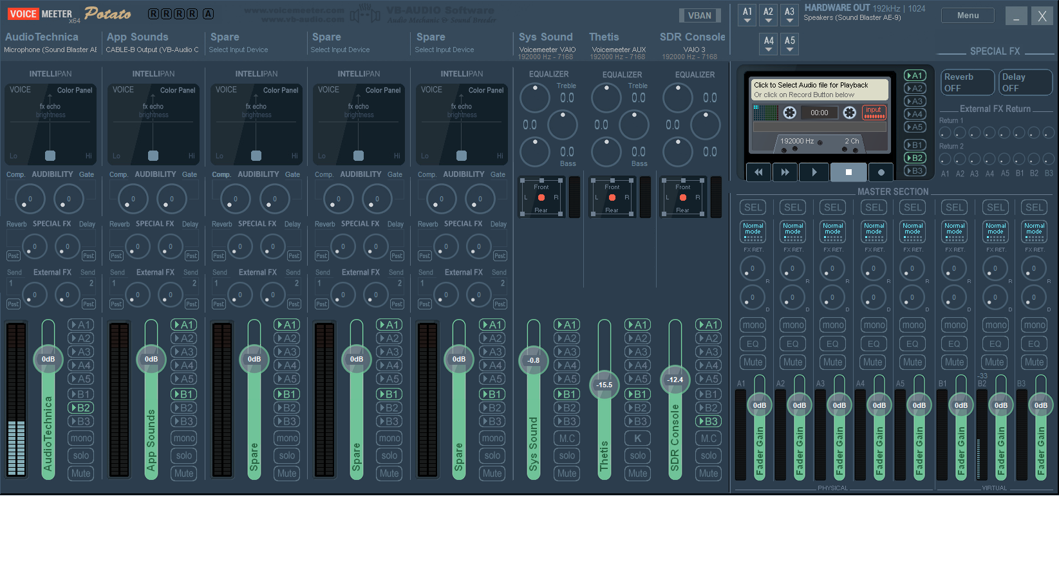Image resolution: width=1059 pixels, height=579 pixels.
Task: Click the Thetis strip name label
Action: pos(604,37)
